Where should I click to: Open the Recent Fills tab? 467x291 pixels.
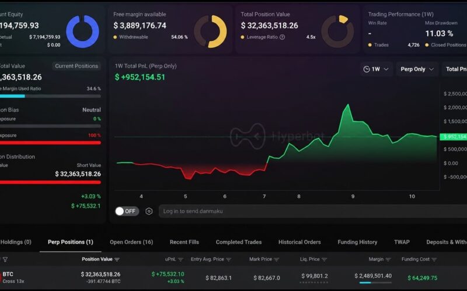click(184, 242)
